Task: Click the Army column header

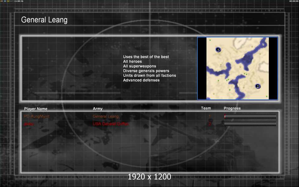Action: tap(97, 108)
